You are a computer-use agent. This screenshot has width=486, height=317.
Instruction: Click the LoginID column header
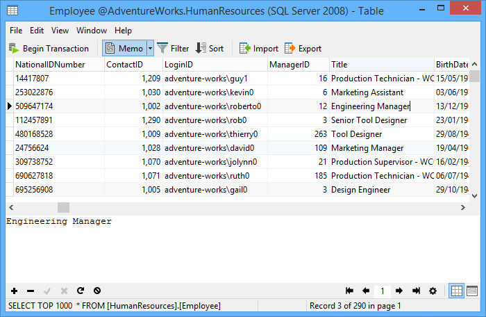pos(215,65)
